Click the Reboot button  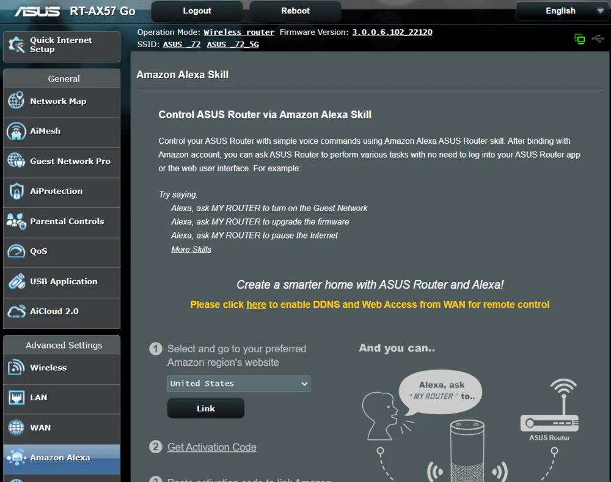tap(295, 11)
